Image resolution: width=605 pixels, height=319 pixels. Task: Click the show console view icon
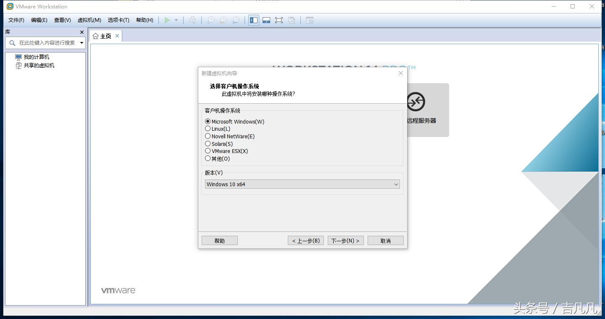tap(266, 20)
